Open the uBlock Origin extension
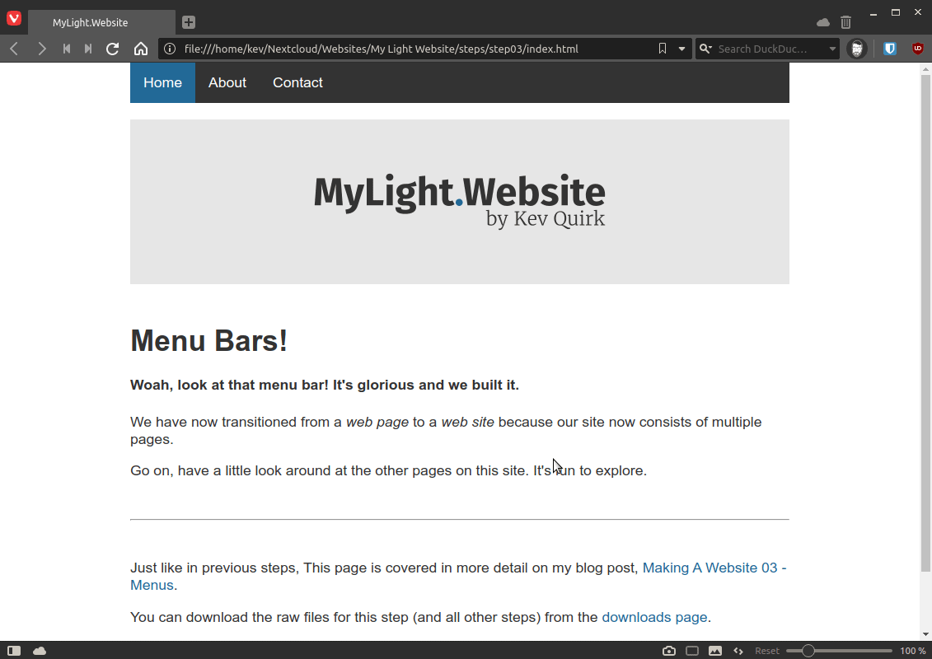932x659 pixels. (917, 49)
